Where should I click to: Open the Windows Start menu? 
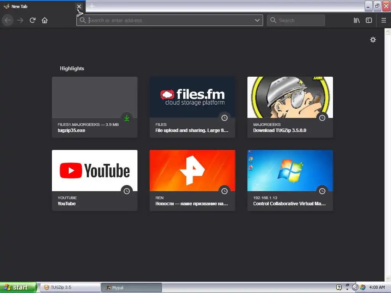18,287
